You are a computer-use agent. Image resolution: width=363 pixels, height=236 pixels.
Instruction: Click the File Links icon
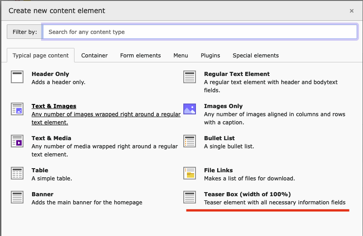190,173
